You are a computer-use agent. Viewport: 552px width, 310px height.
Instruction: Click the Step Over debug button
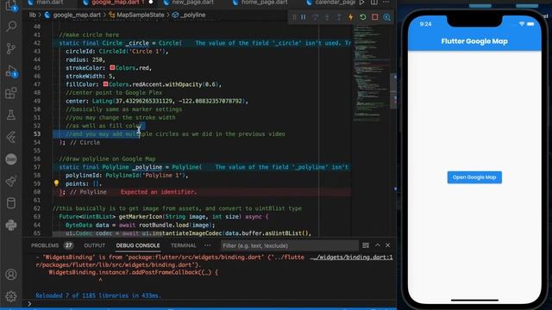click(x=315, y=17)
